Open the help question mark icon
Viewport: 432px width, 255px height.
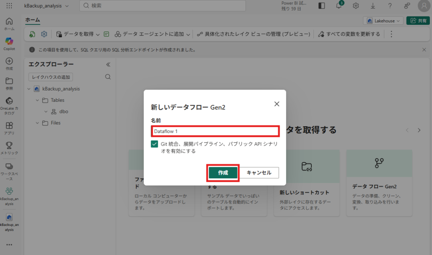point(390,6)
